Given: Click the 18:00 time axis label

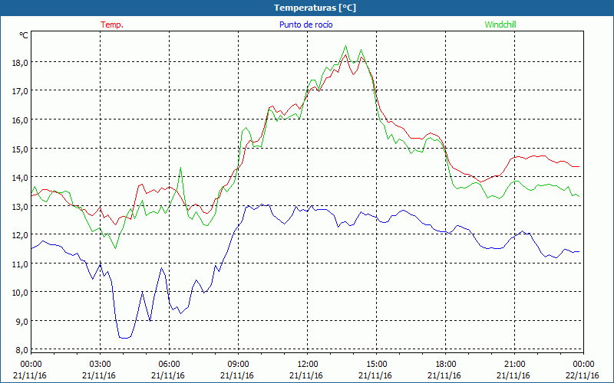Looking at the screenshot, I should tap(446, 365).
